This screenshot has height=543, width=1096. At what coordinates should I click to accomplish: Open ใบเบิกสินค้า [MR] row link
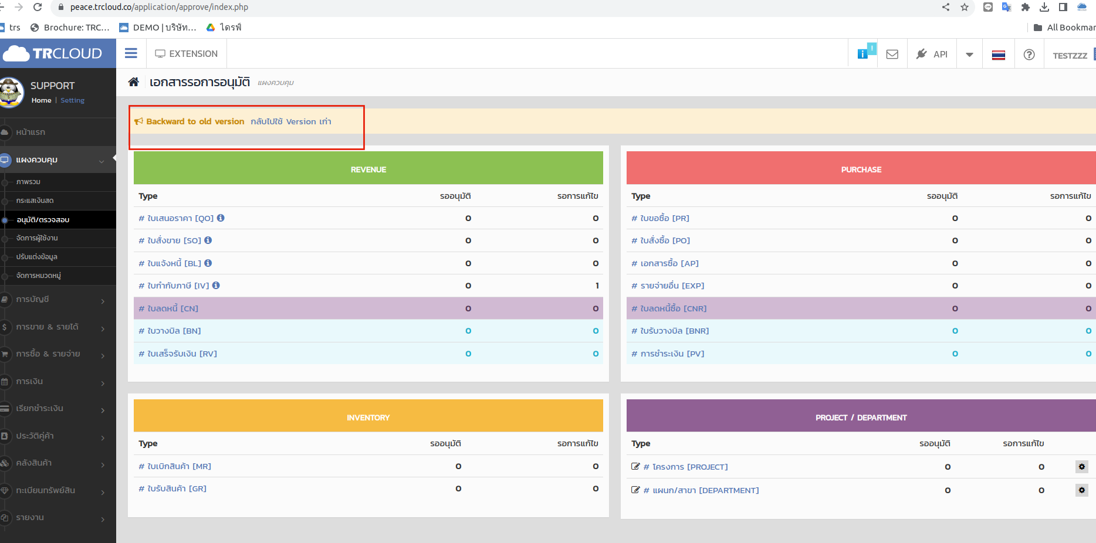175,466
